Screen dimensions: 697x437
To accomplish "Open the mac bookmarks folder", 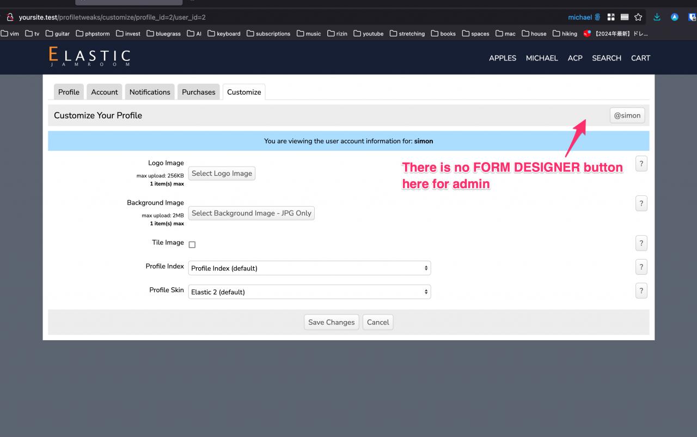I will [505, 34].
